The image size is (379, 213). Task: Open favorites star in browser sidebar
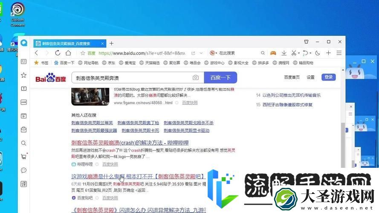point(24,75)
